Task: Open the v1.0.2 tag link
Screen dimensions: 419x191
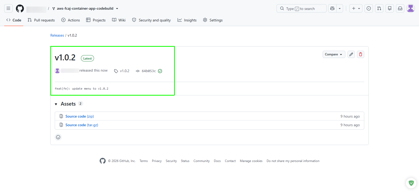Action: 122,71
